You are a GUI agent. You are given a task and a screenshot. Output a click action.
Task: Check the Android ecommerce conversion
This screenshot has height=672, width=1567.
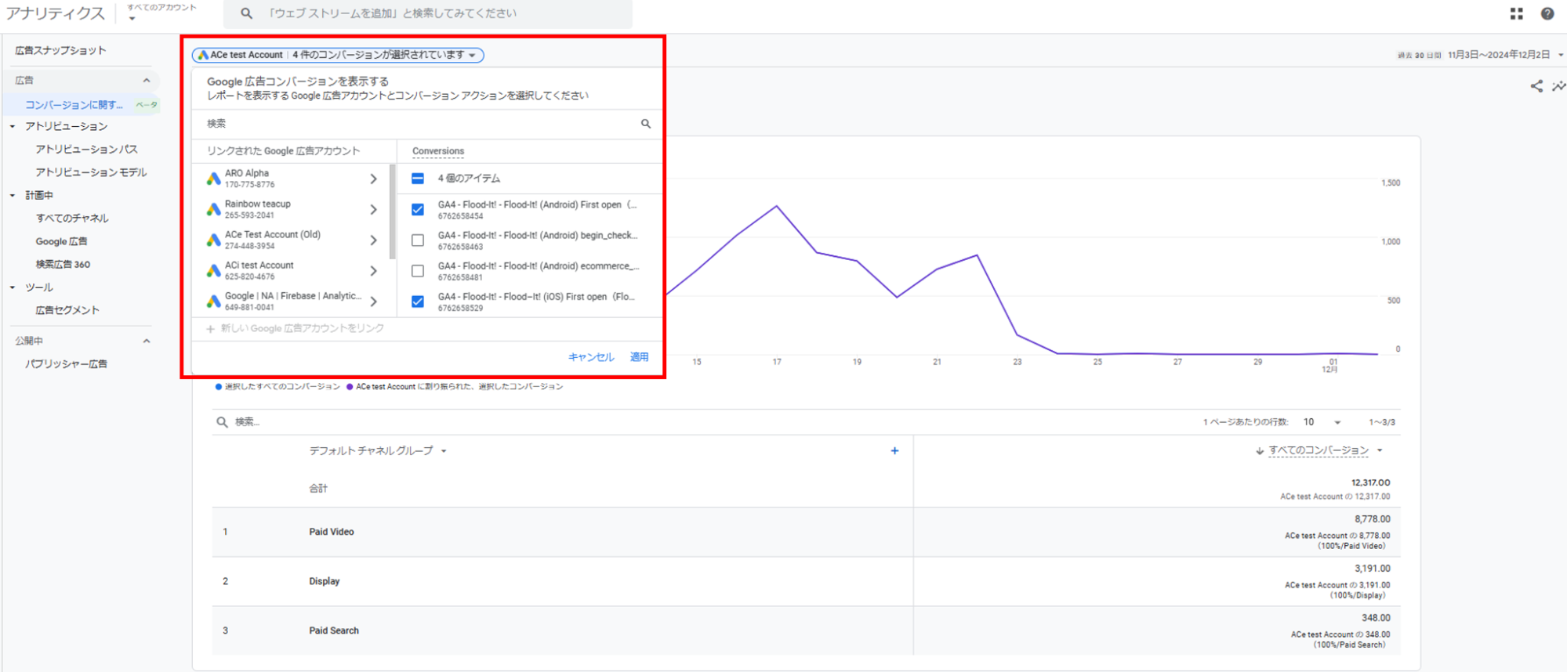[418, 271]
